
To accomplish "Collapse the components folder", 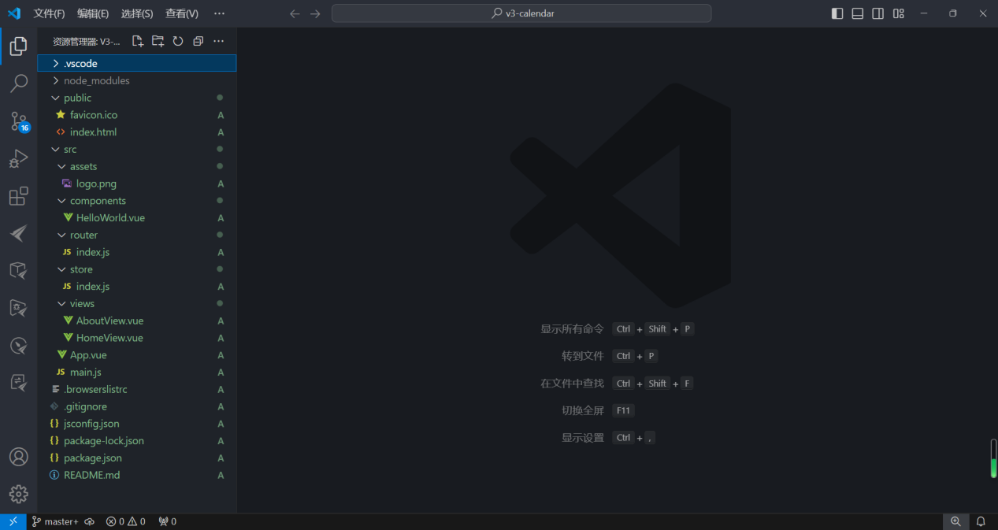I will (x=137, y=201).
